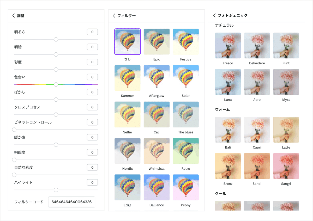This screenshot has height=221, width=313.
Task: Choose the Latte warm effect
Action: pos(286,130)
